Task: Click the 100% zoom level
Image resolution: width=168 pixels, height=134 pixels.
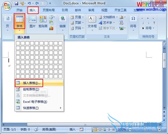Action: 122,130
